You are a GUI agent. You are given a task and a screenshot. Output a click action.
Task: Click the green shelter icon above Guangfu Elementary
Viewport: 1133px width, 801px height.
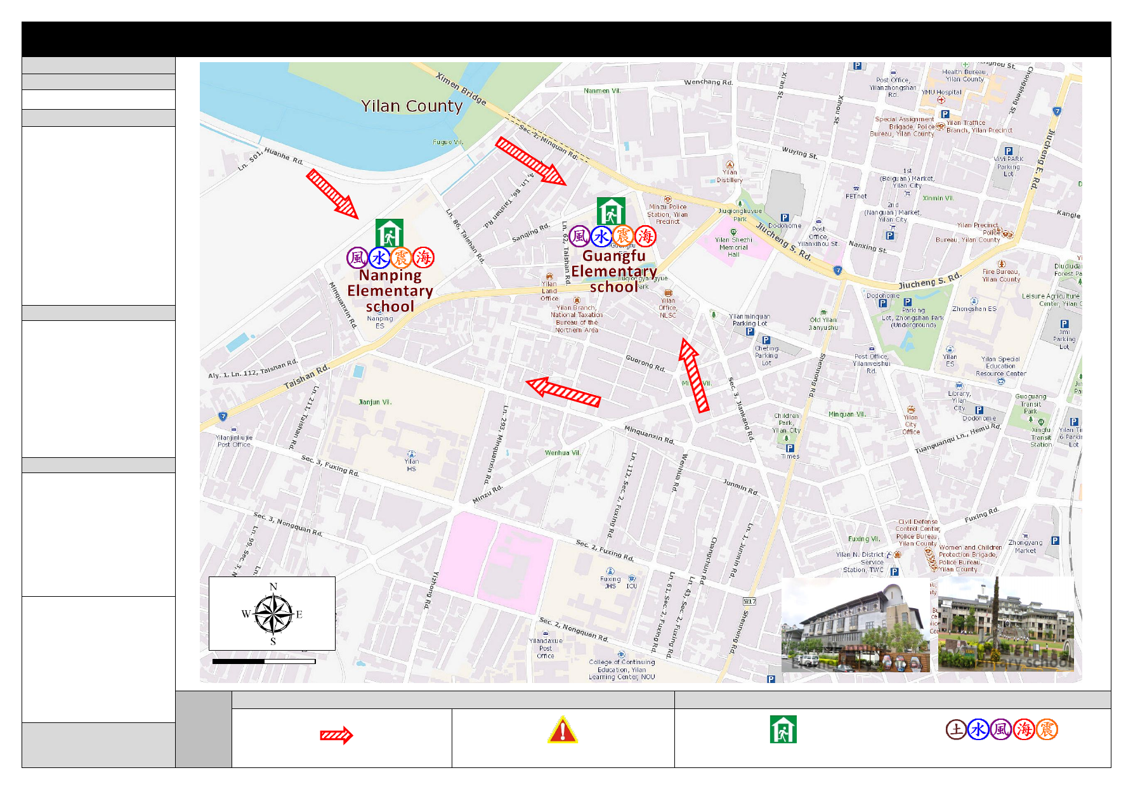point(611,211)
